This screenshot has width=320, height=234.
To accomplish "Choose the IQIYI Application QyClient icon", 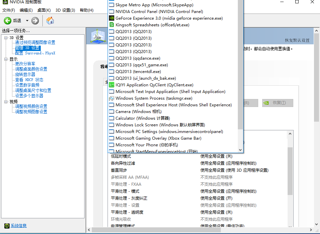I will 112,85.
